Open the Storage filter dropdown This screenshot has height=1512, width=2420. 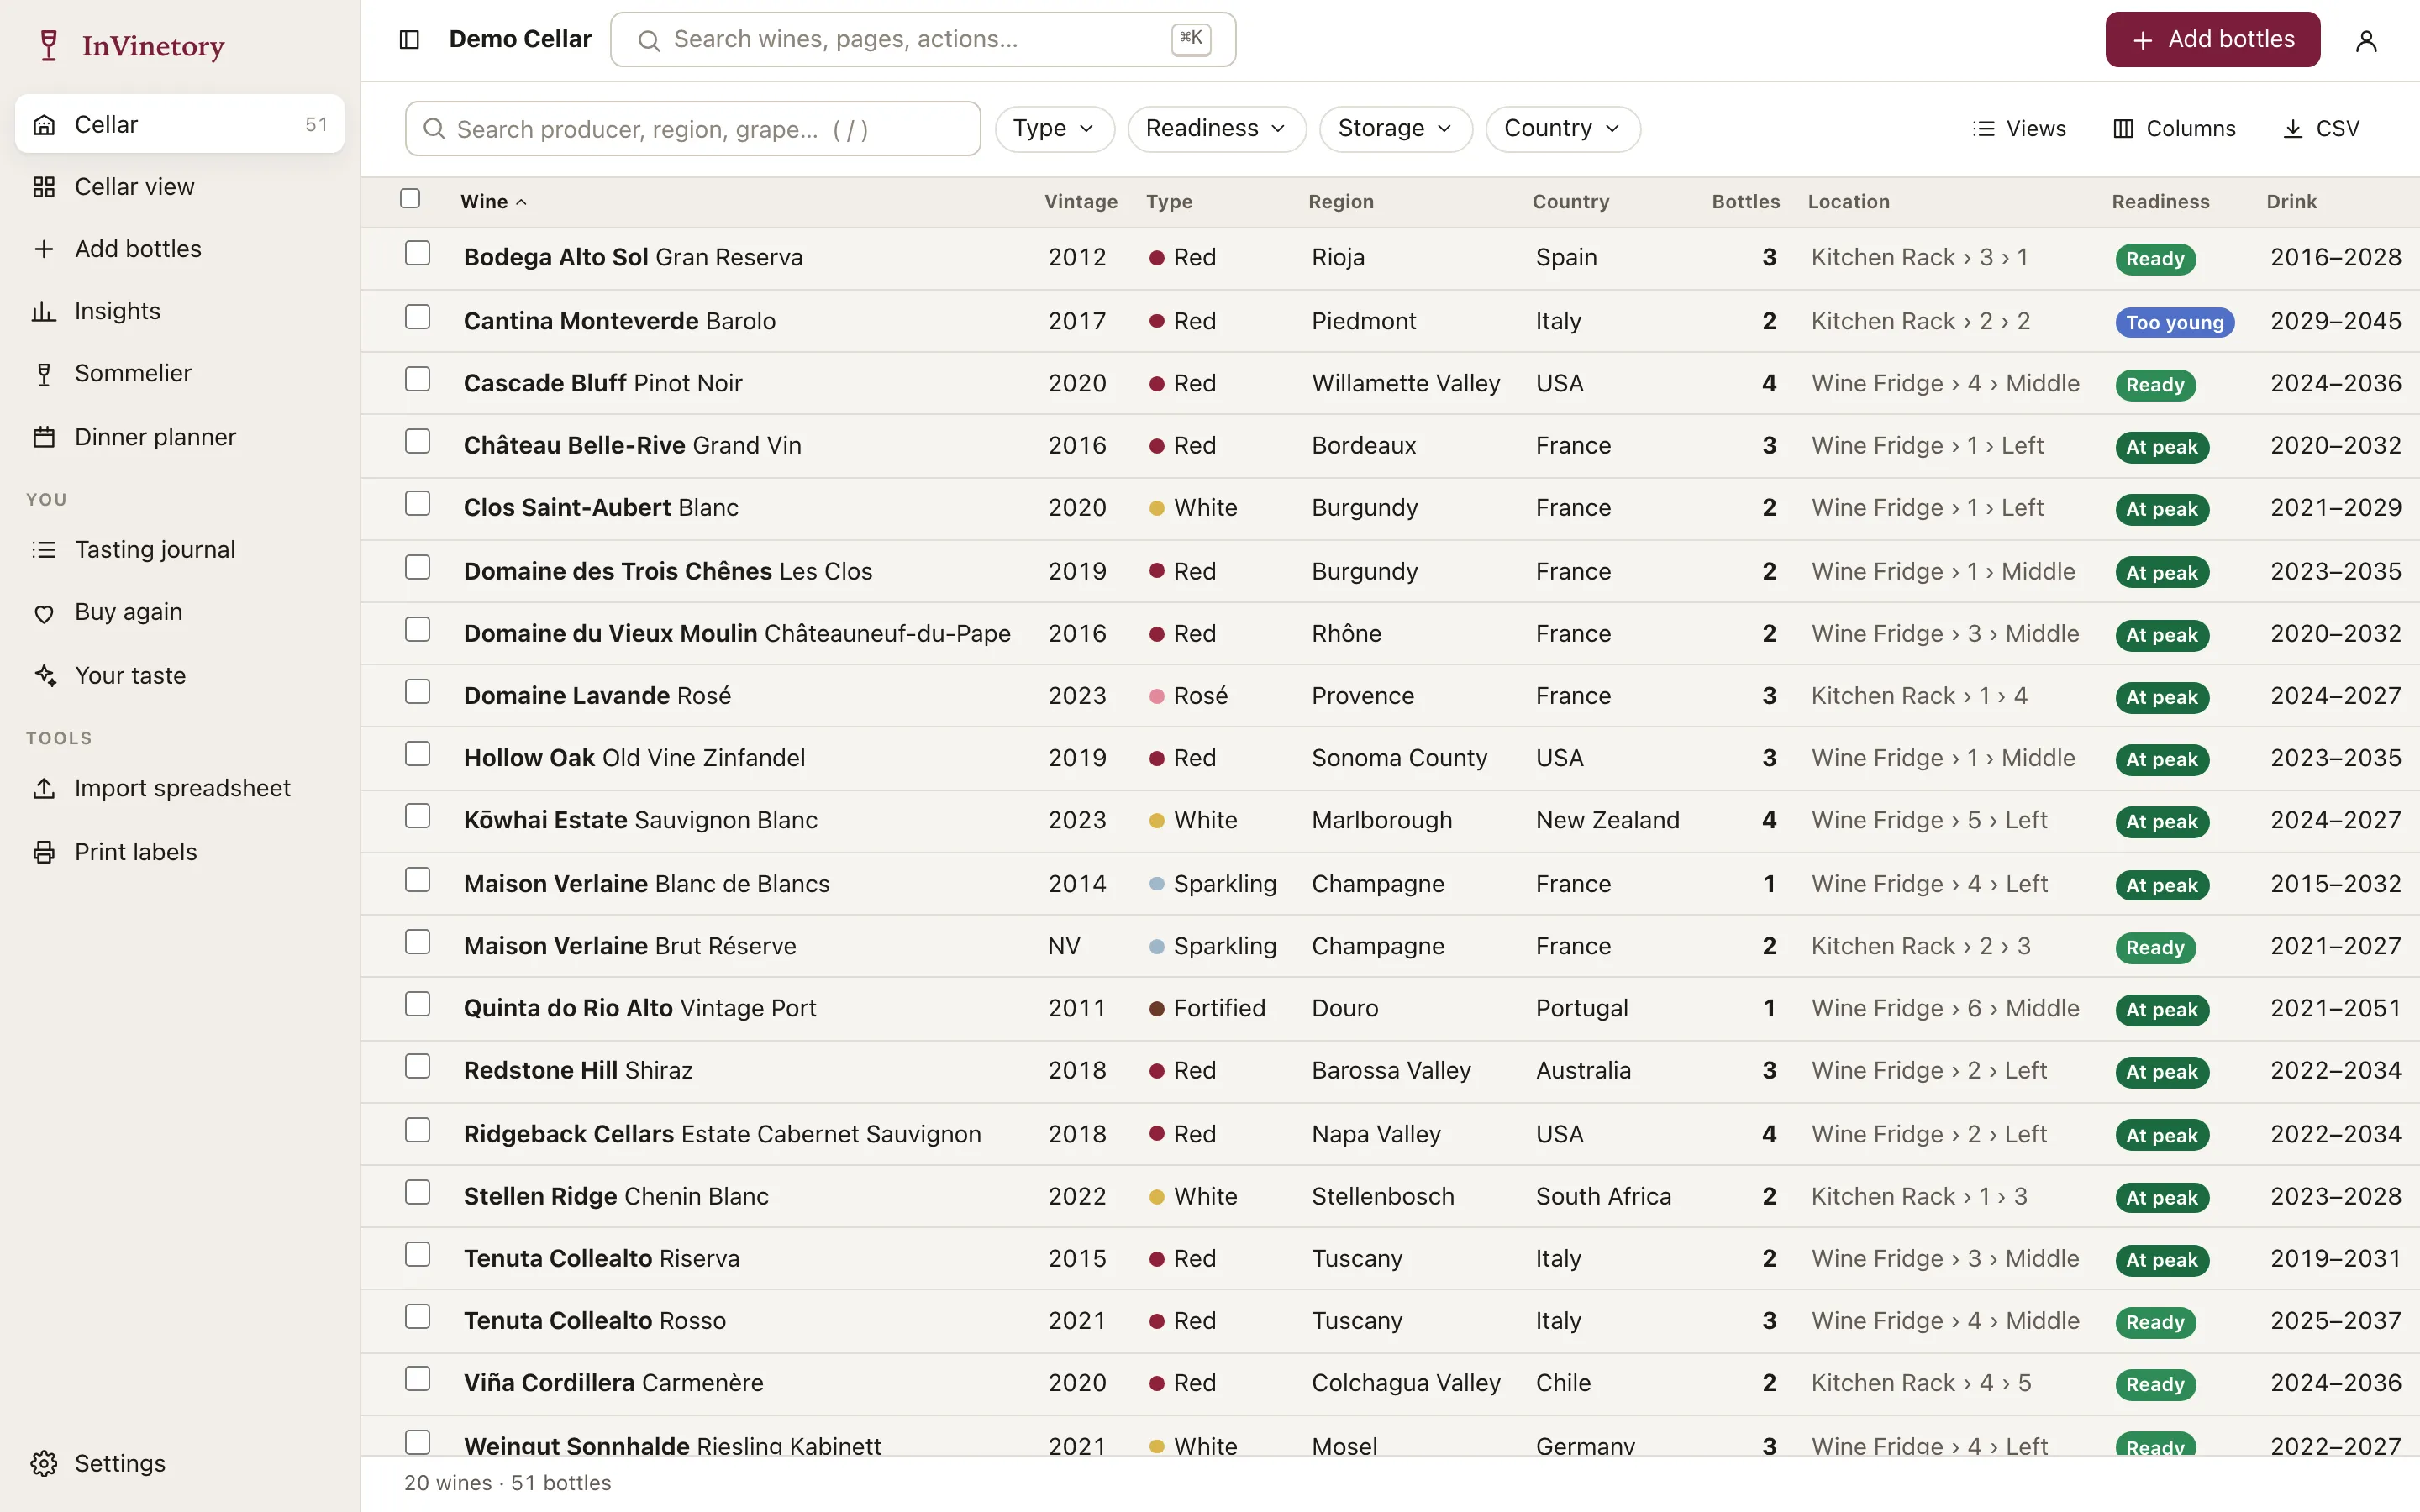1395,129
